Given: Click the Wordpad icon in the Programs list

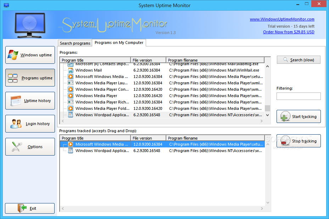Looking at the screenshot, I should [x=71, y=115].
